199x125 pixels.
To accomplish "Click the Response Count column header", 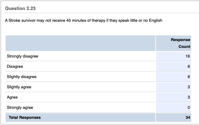I will click(180, 43).
